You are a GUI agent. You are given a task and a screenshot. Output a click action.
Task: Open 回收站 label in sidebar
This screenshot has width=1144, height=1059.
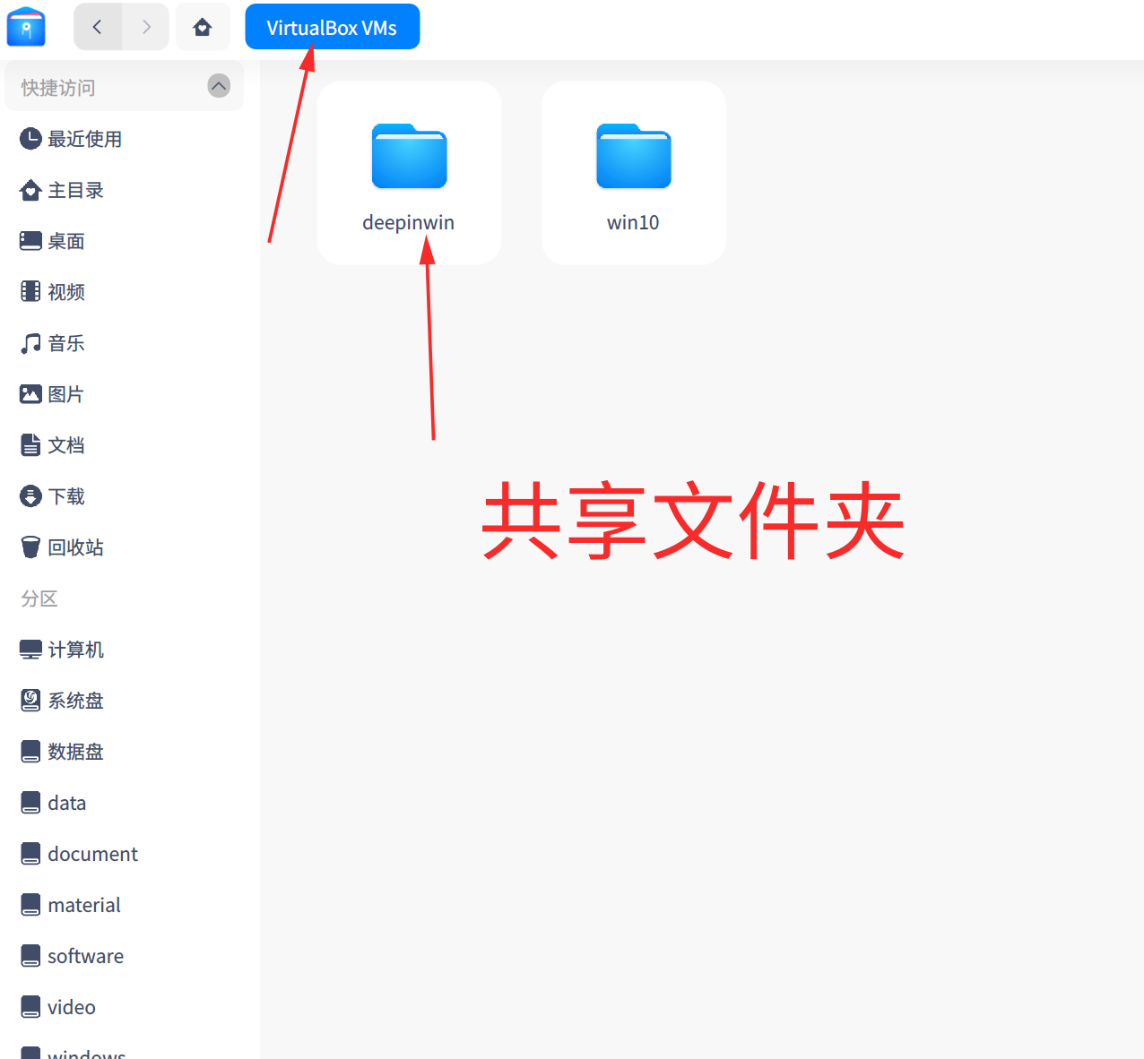[76, 547]
